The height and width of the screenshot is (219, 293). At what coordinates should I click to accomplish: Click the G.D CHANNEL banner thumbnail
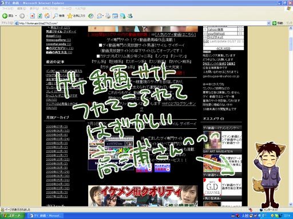212,187
